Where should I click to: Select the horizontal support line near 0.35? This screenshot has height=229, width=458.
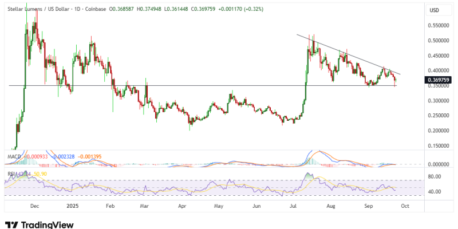pos(172,86)
